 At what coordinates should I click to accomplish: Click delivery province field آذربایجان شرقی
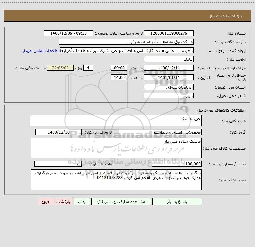click(169, 87)
